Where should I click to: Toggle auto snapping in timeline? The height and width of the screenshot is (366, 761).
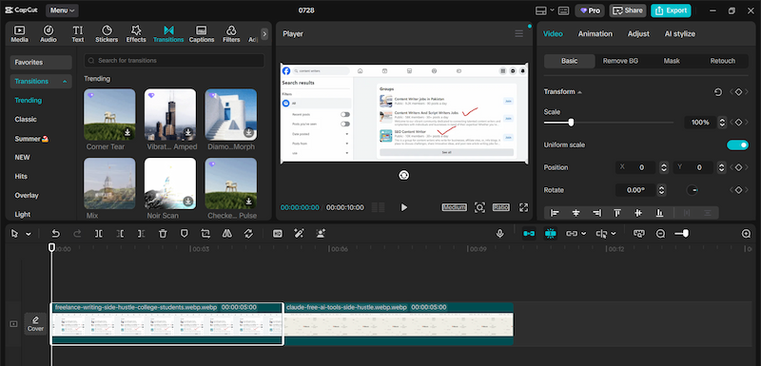(x=551, y=234)
